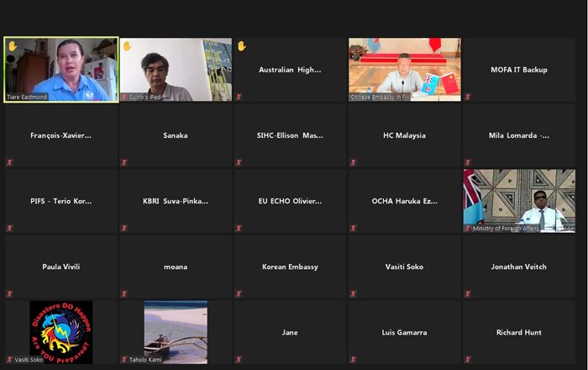Click raised hand icon on Australian High tile
Image resolution: width=588 pixels, height=370 pixels.
point(241,46)
